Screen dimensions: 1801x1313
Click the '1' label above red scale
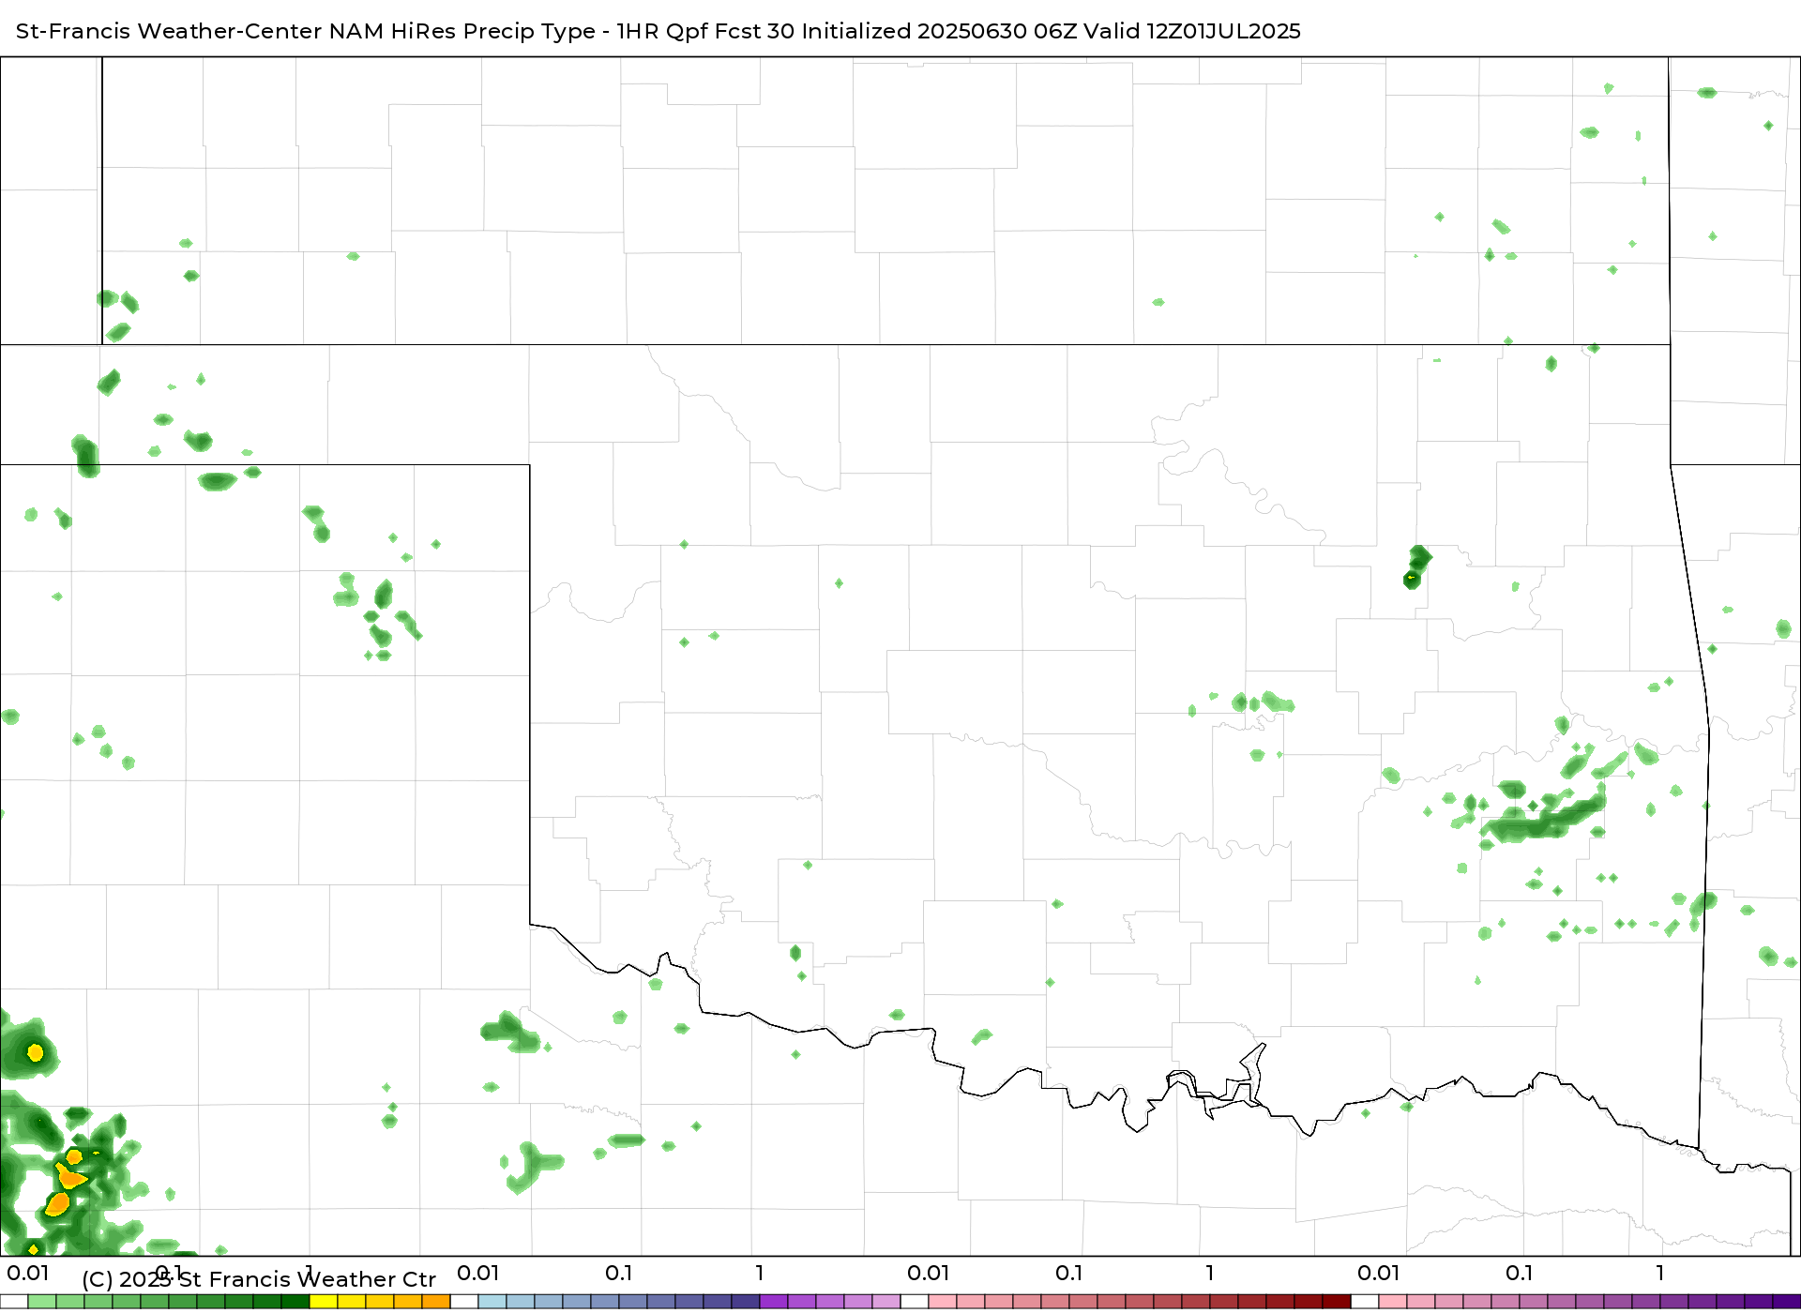tap(1210, 1274)
